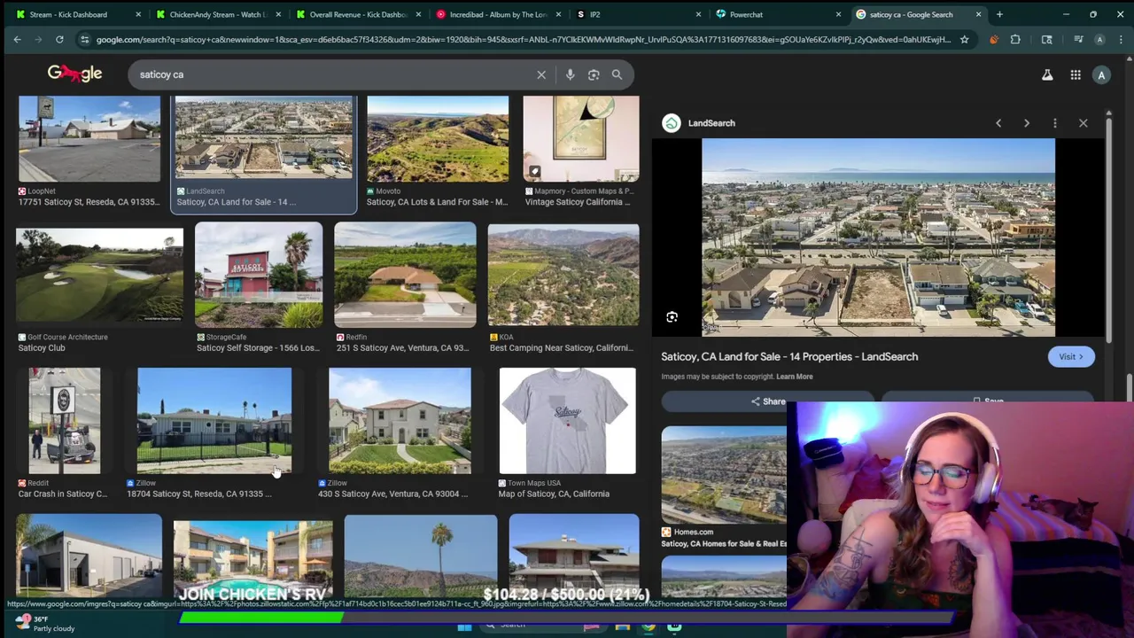Open the Google apps grid
The height and width of the screenshot is (638, 1134).
click(x=1076, y=75)
